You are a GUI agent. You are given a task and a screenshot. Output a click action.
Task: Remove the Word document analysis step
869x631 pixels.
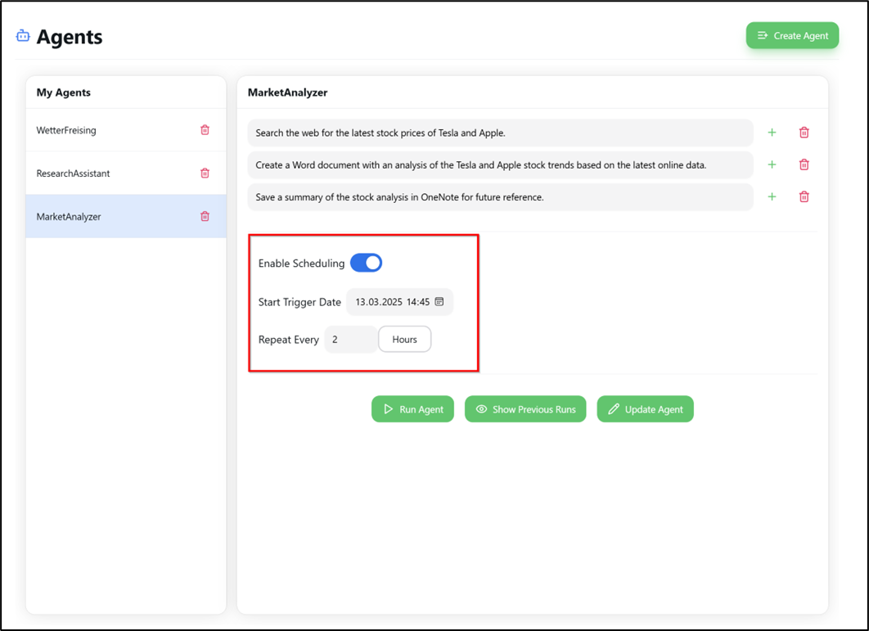click(804, 165)
